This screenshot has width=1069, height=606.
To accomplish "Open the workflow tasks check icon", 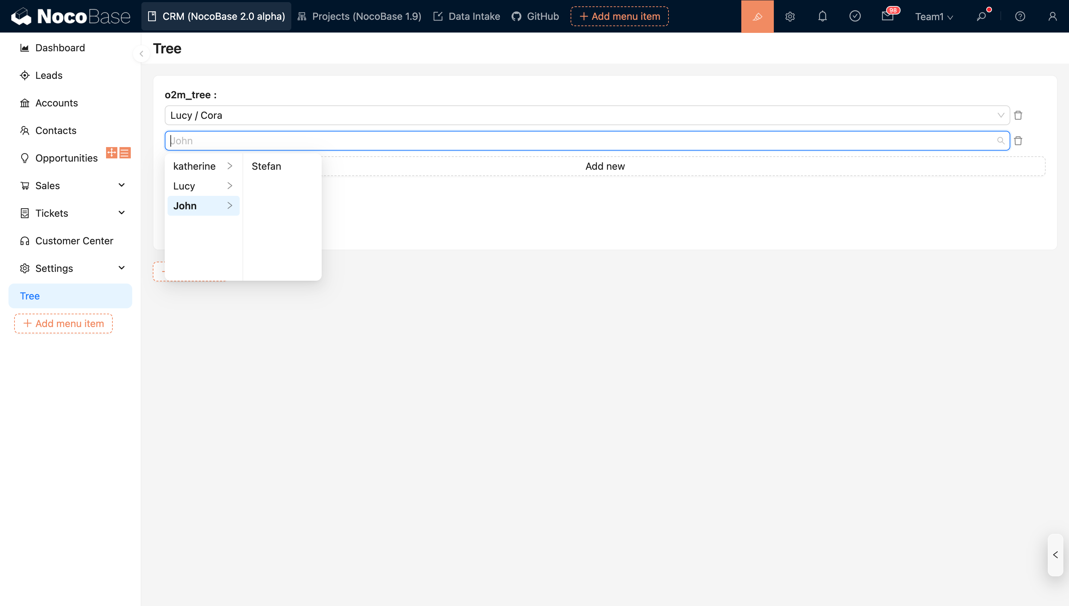I will 855,16.
